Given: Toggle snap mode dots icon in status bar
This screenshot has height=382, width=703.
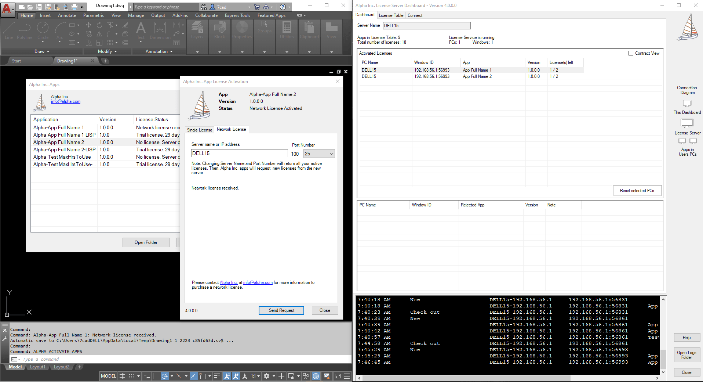Looking at the screenshot, I should (131, 376).
